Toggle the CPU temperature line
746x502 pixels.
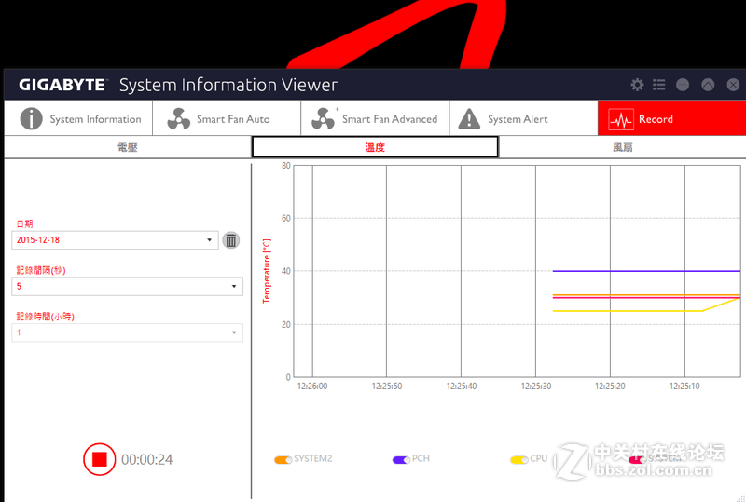pos(519,460)
